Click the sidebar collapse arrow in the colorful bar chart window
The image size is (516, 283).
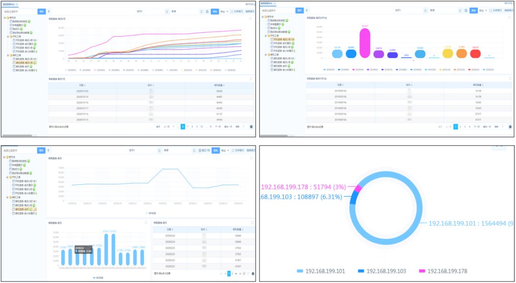click(x=307, y=10)
